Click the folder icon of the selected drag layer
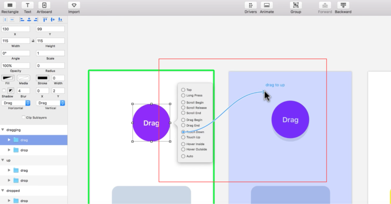This screenshot has width=391, height=204. (16, 140)
